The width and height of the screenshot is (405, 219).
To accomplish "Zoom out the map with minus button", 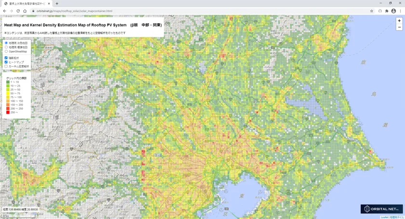I will click(399, 27).
